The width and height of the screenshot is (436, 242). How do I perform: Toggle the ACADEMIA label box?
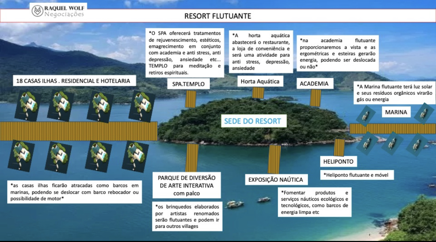pyautogui.click(x=316, y=83)
